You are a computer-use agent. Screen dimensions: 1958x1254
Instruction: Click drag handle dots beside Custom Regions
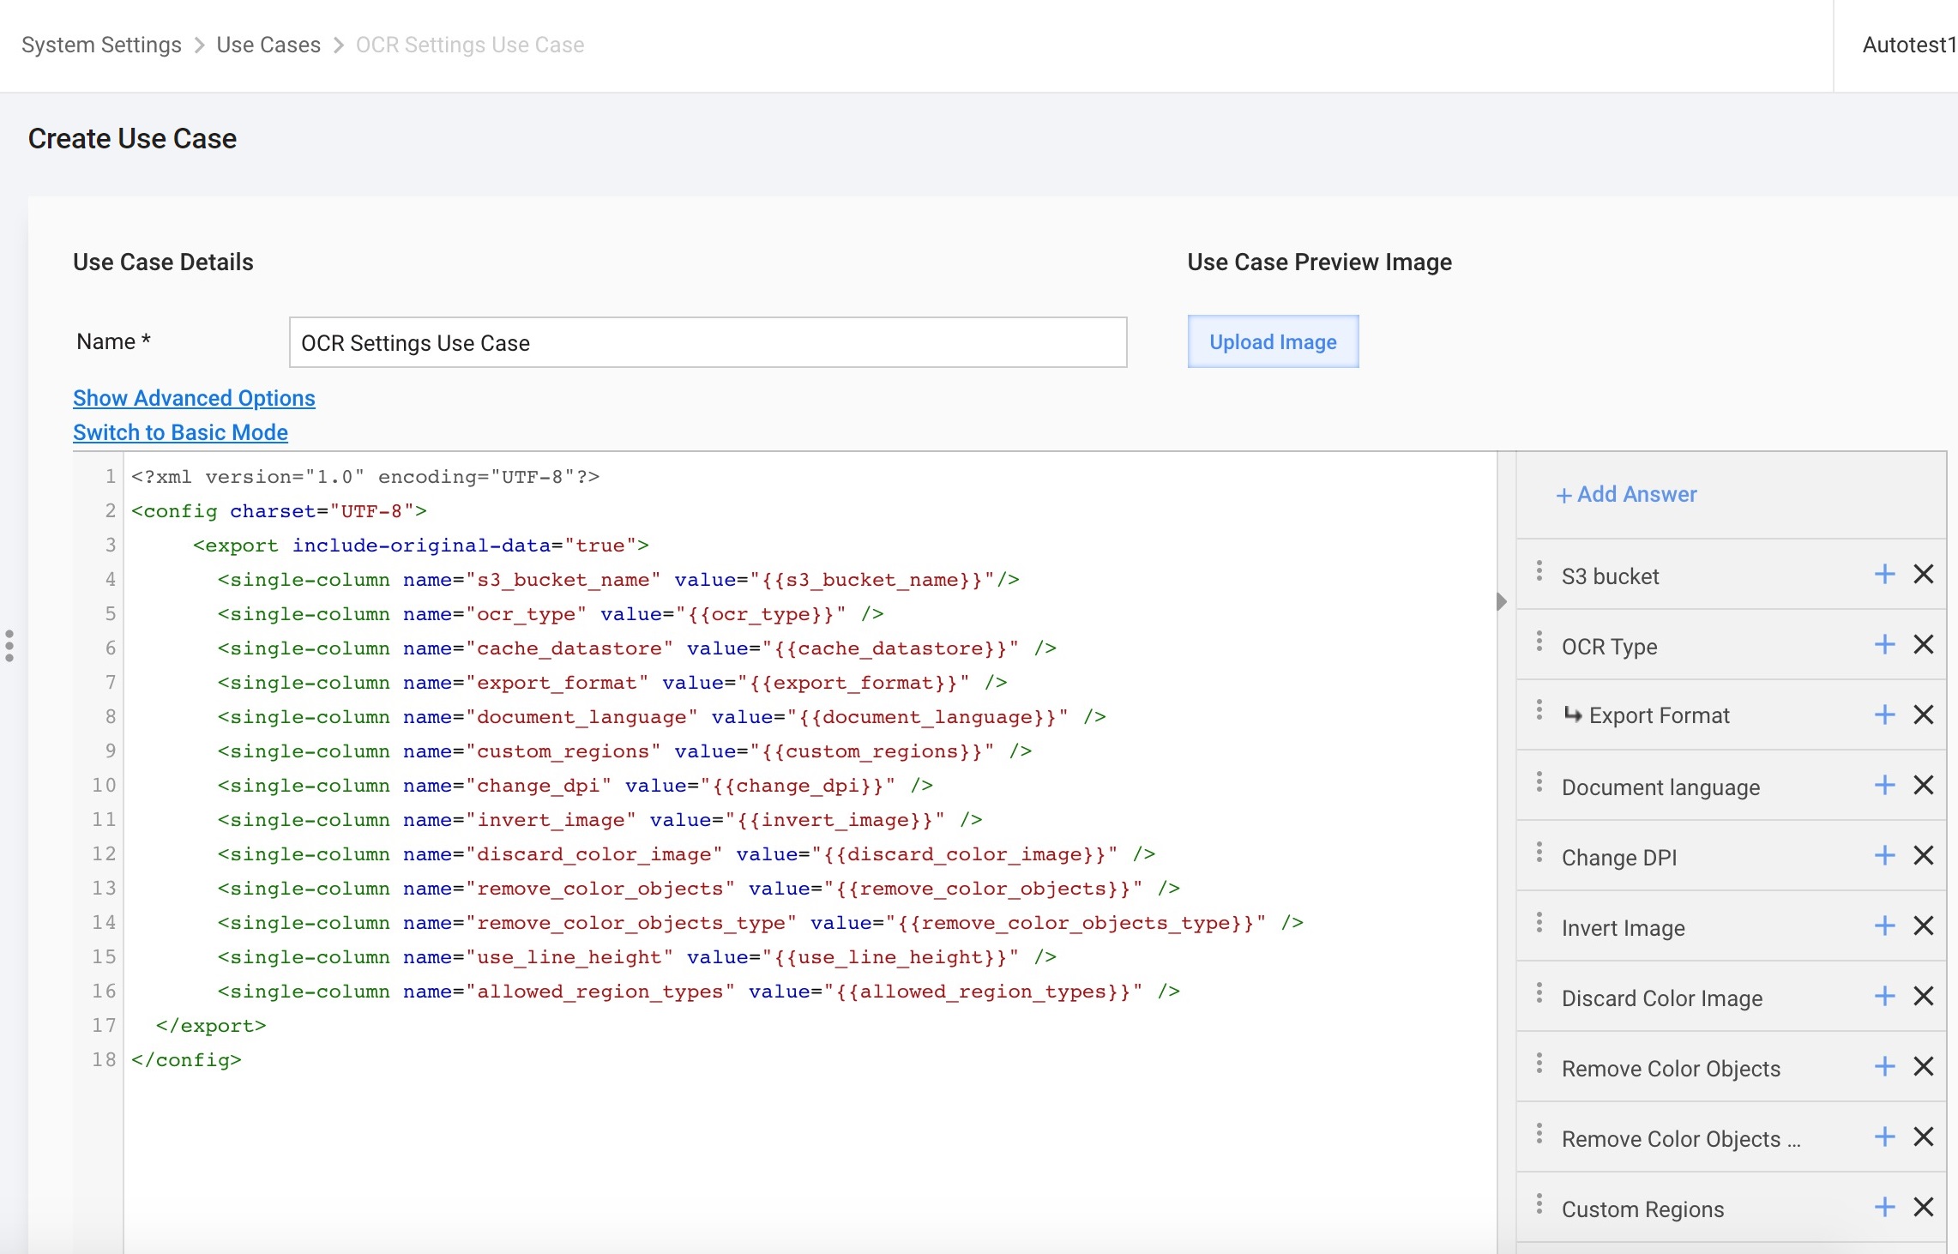click(1539, 1203)
